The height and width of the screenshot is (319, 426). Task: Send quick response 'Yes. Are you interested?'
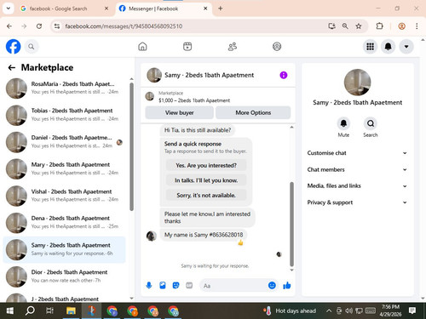pos(206,165)
